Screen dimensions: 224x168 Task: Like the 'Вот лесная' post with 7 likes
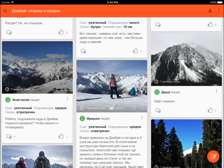coord(136,51)
